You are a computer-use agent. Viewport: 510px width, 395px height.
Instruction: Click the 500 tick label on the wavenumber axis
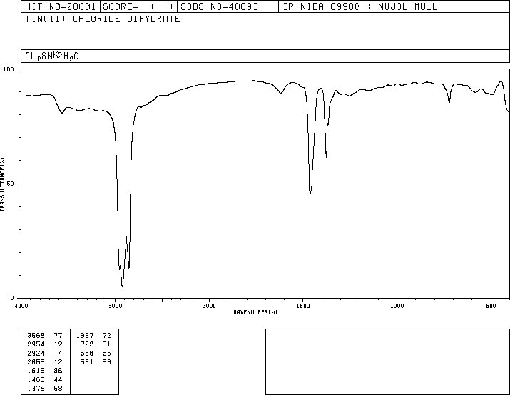[x=491, y=306]
